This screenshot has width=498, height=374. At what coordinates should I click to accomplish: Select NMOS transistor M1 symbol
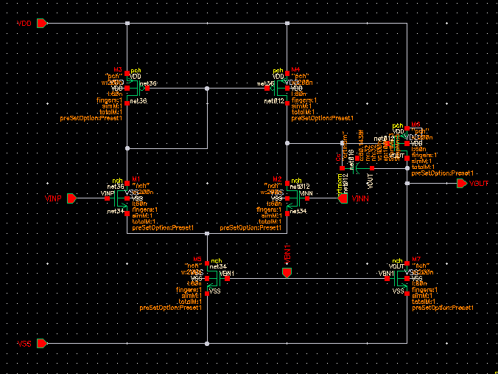(x=118, y=198)
